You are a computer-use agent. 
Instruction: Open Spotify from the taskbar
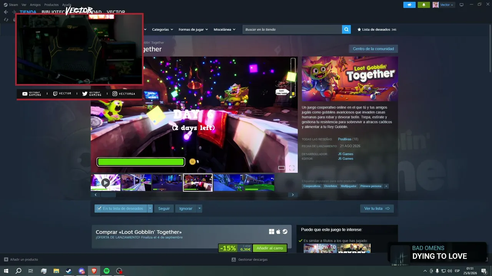coord(106,271)
